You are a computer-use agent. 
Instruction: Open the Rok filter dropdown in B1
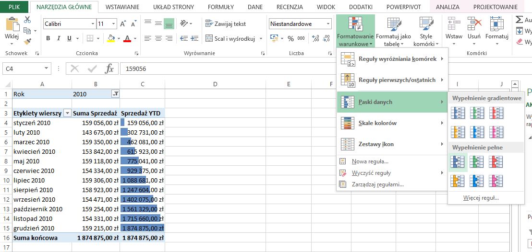115,94
